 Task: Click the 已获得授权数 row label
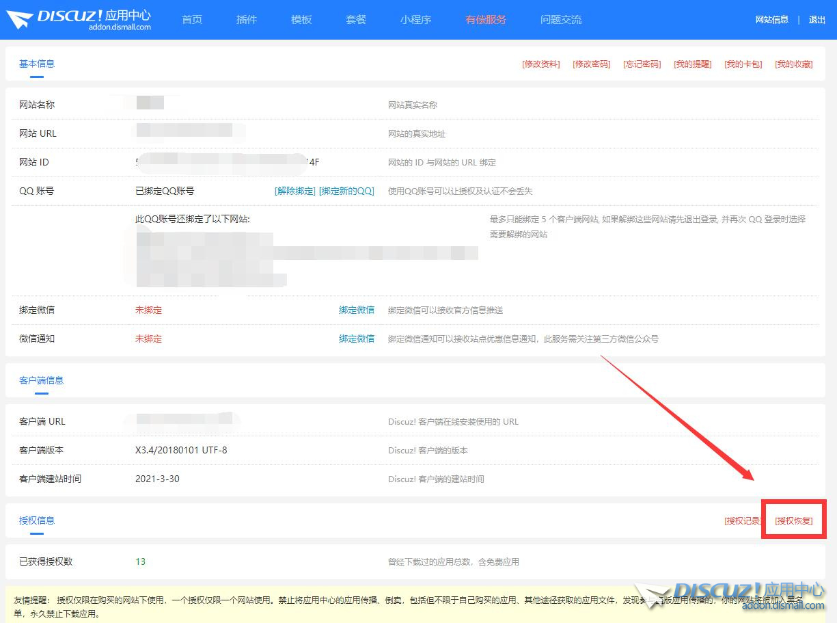pos(46,561)
